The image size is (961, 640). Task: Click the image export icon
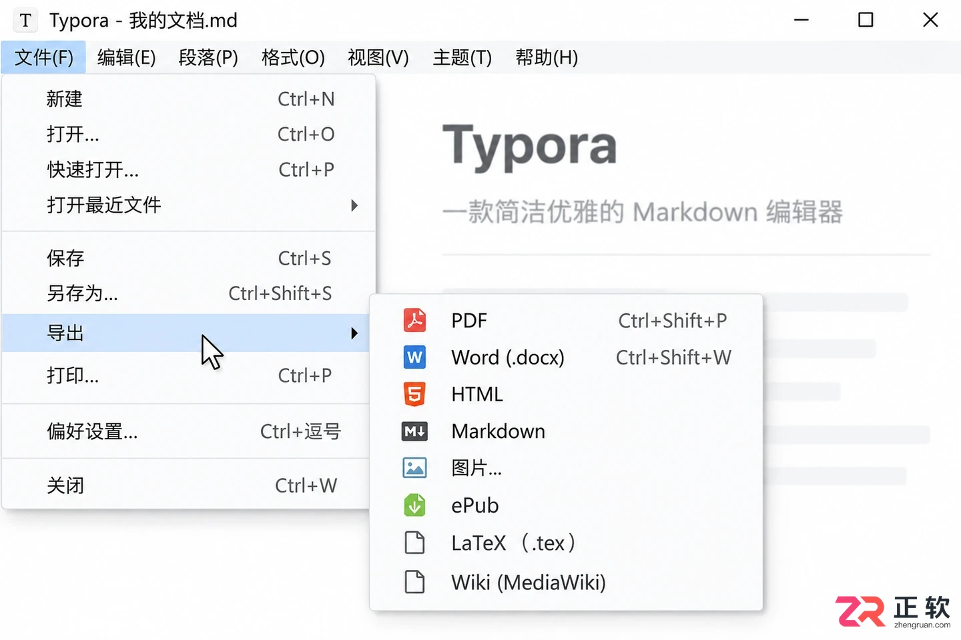point(414,468)
